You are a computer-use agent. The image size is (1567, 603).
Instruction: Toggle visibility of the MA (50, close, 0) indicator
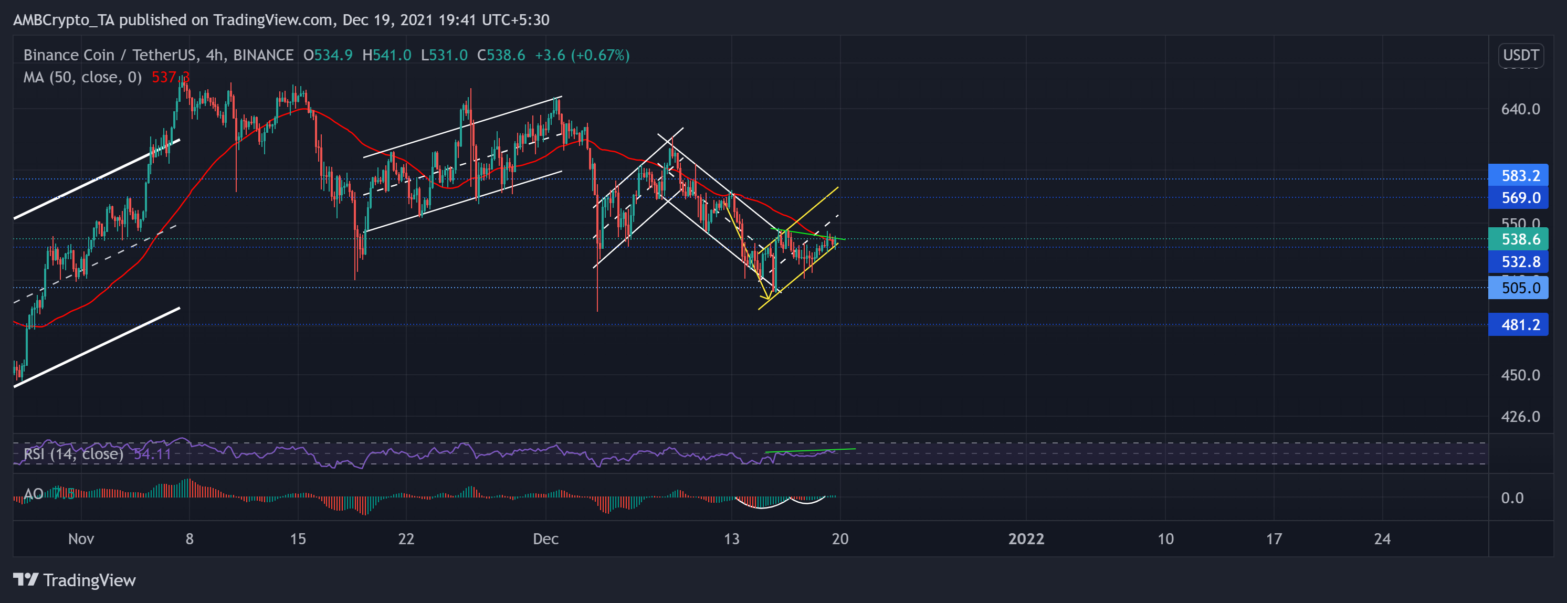[x=83, y=77]
